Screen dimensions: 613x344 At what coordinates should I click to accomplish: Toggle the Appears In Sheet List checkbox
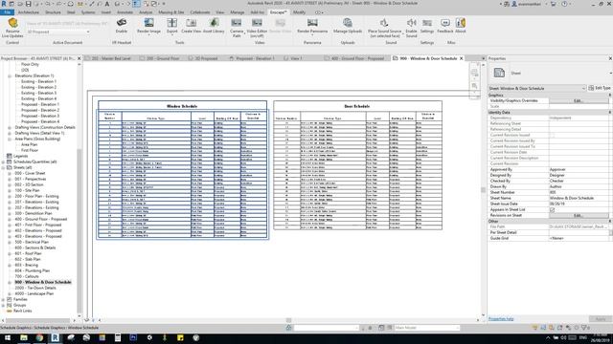(x=552, y=209)
